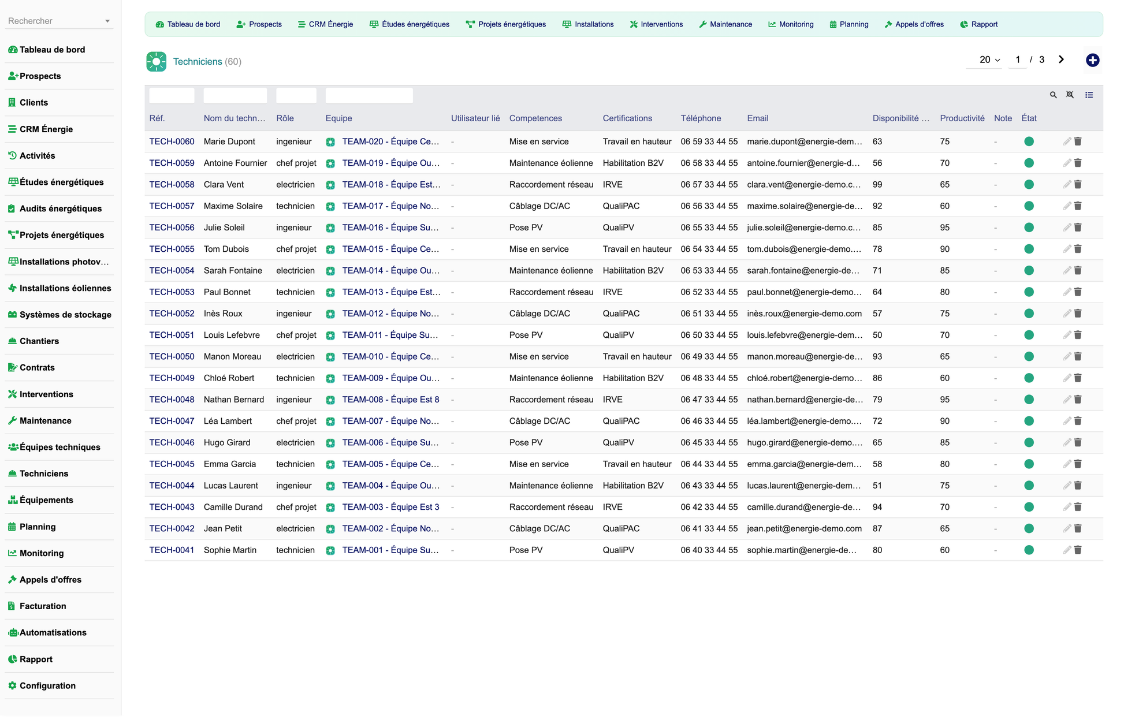
Task: Go to next page with the arrow
Action: pos(1061,59)
